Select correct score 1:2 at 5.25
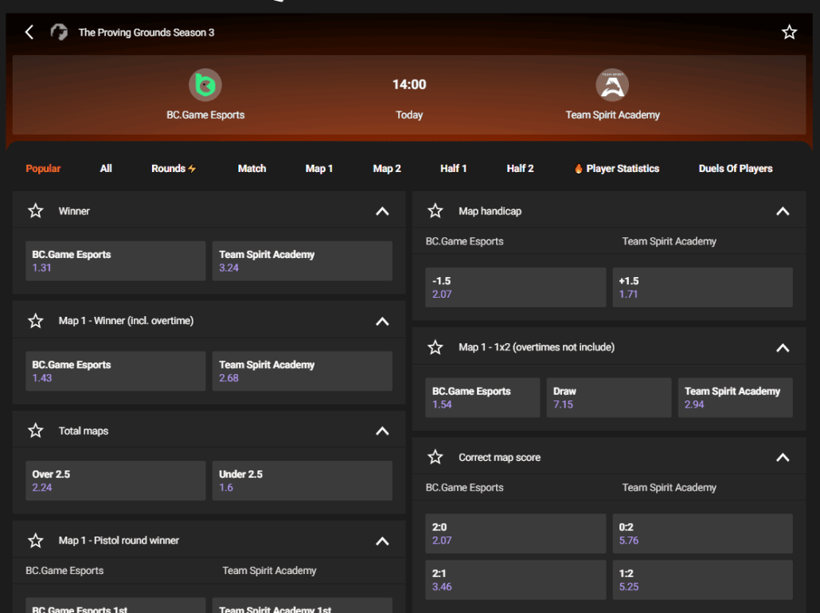Viewport: 820px width, 613px height. [702, 580]
